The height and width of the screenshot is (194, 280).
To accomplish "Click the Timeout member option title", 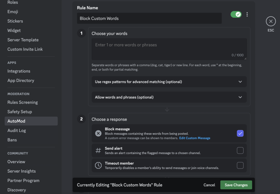I will tap(119, 163).
